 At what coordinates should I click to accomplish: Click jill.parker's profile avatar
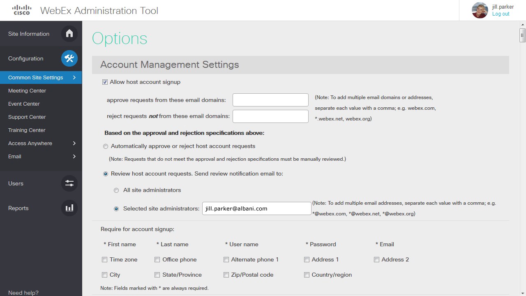pyautogui.click(x=480, y=10)
